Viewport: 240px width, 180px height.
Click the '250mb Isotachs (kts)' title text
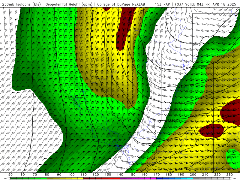(21, 4)
